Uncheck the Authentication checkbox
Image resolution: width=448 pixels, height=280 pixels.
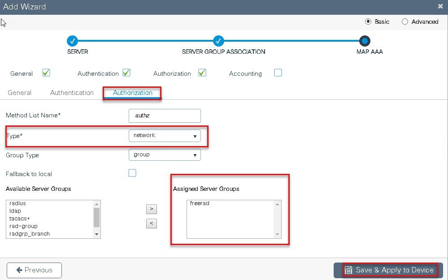(126, 73)
